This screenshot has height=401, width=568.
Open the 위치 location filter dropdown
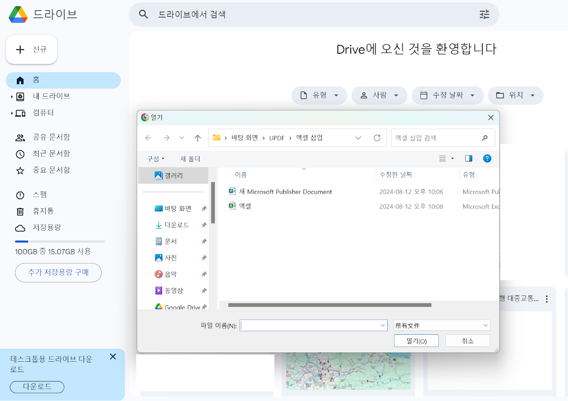coord(515,95)
